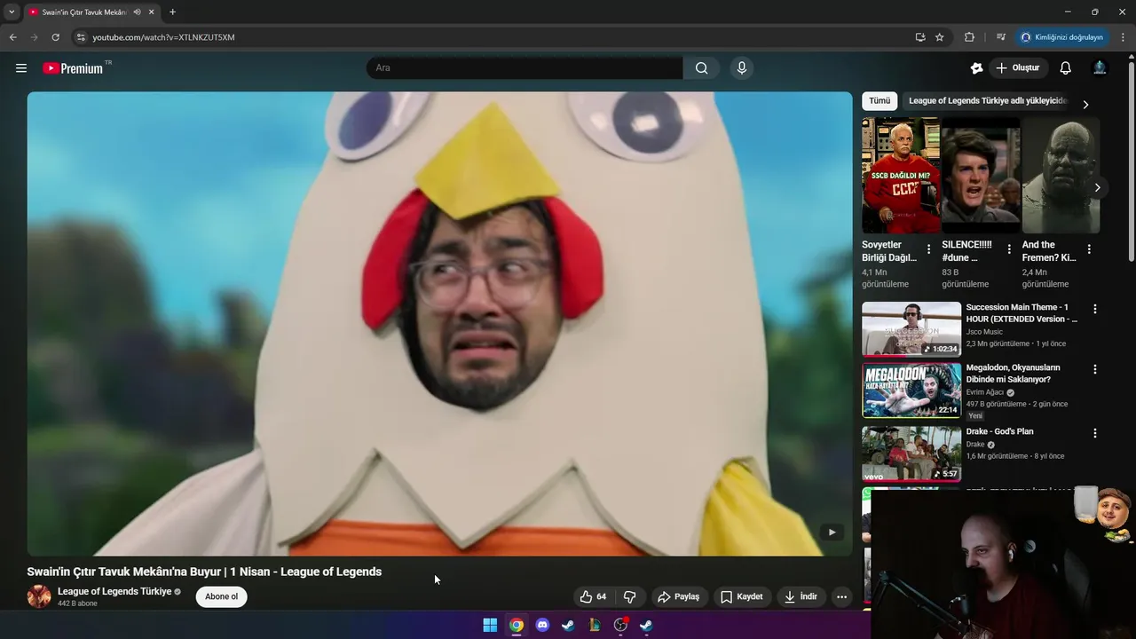Open the YouTube account avatar menu

pos(1100,68)
